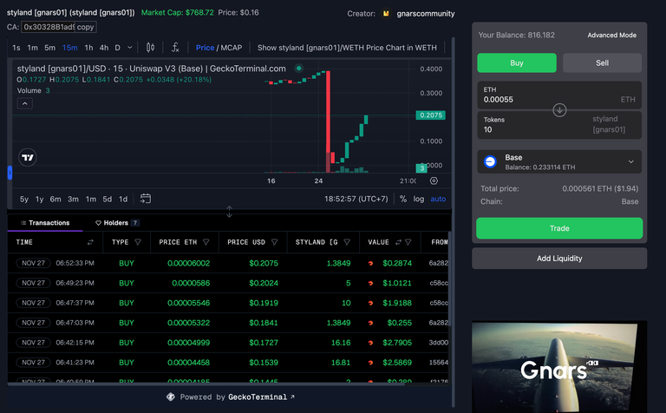Click the swap direction arrow between ETH and Tokens

pyautogui.click(x=559, y=110)
